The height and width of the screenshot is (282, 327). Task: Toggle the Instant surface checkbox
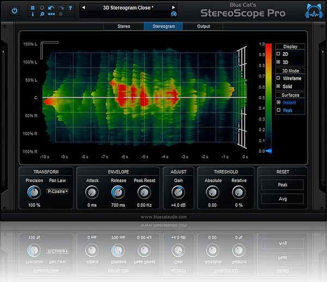tap(278, 103)
